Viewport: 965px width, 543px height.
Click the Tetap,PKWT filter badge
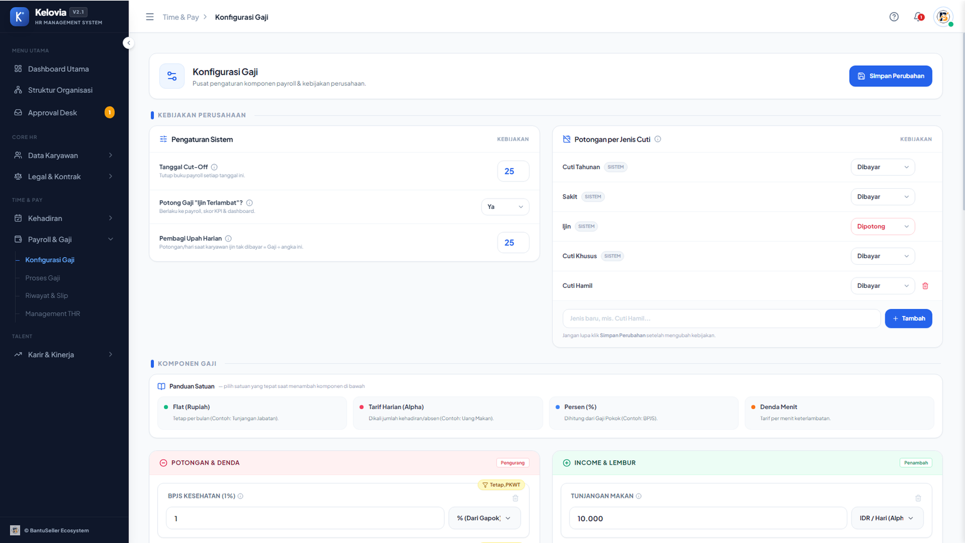(501, 485)
